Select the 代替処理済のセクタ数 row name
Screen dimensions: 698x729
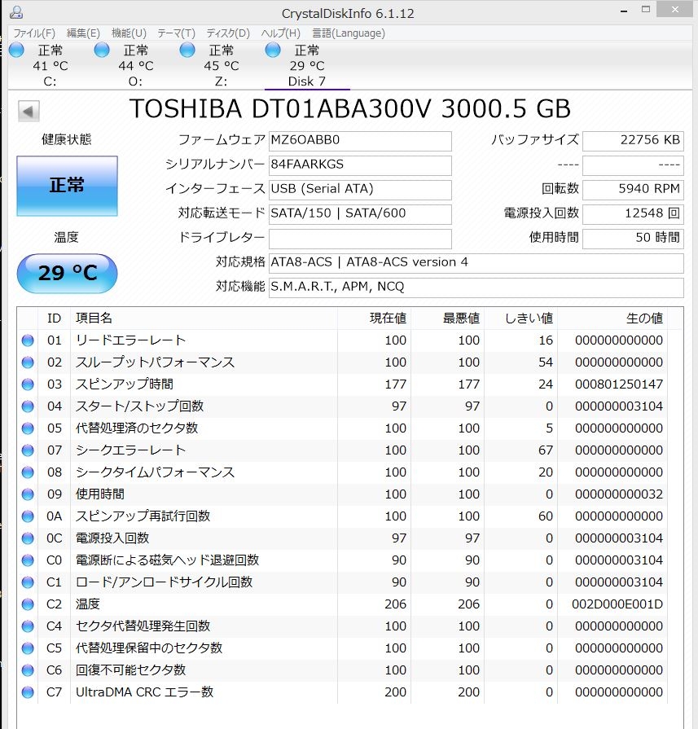tap(137, 428)
